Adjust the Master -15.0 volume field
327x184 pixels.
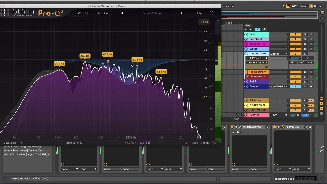[295, 115]
